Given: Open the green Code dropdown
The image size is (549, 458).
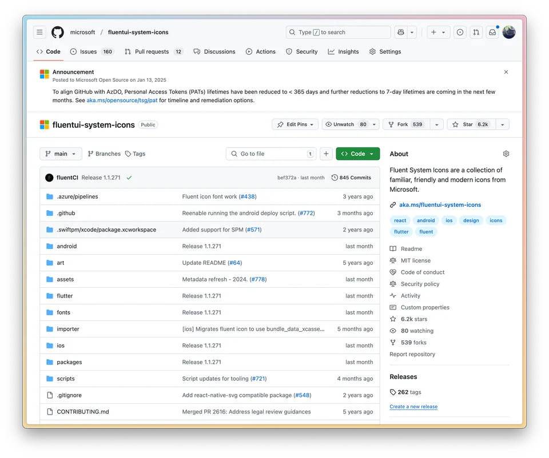Looking at the screenshot, I should point(357,154).
